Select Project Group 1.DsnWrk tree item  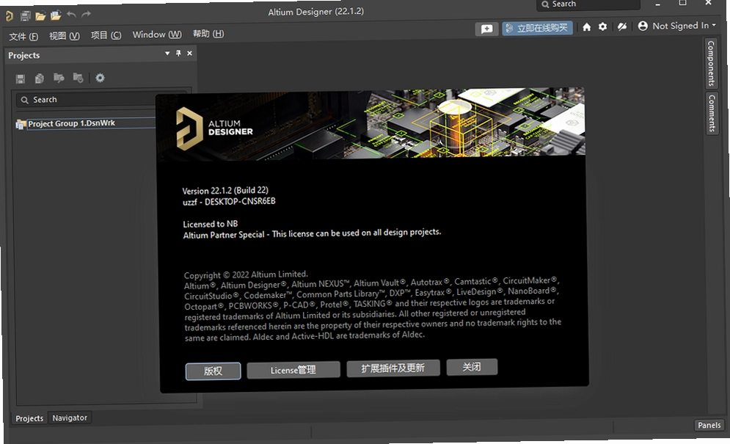click(x=71, y=123)
